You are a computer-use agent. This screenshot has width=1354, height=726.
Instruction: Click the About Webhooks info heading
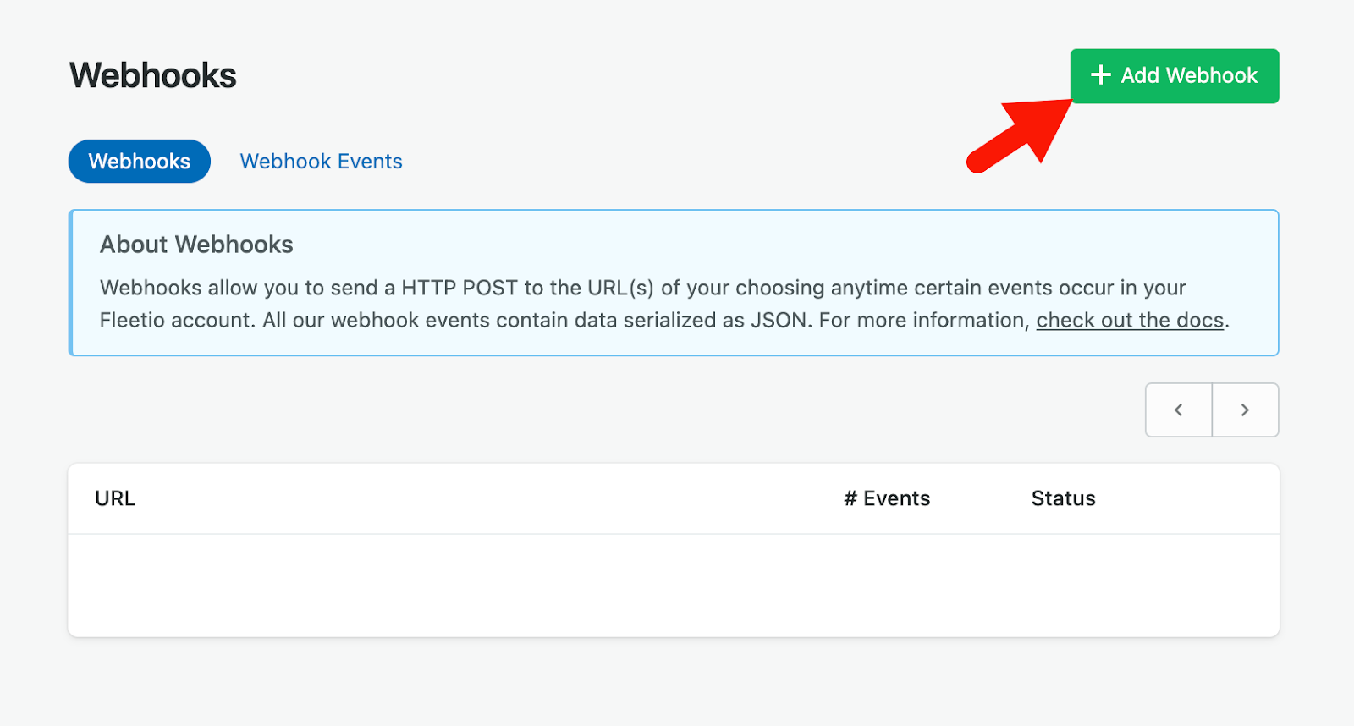pos(196,245)
